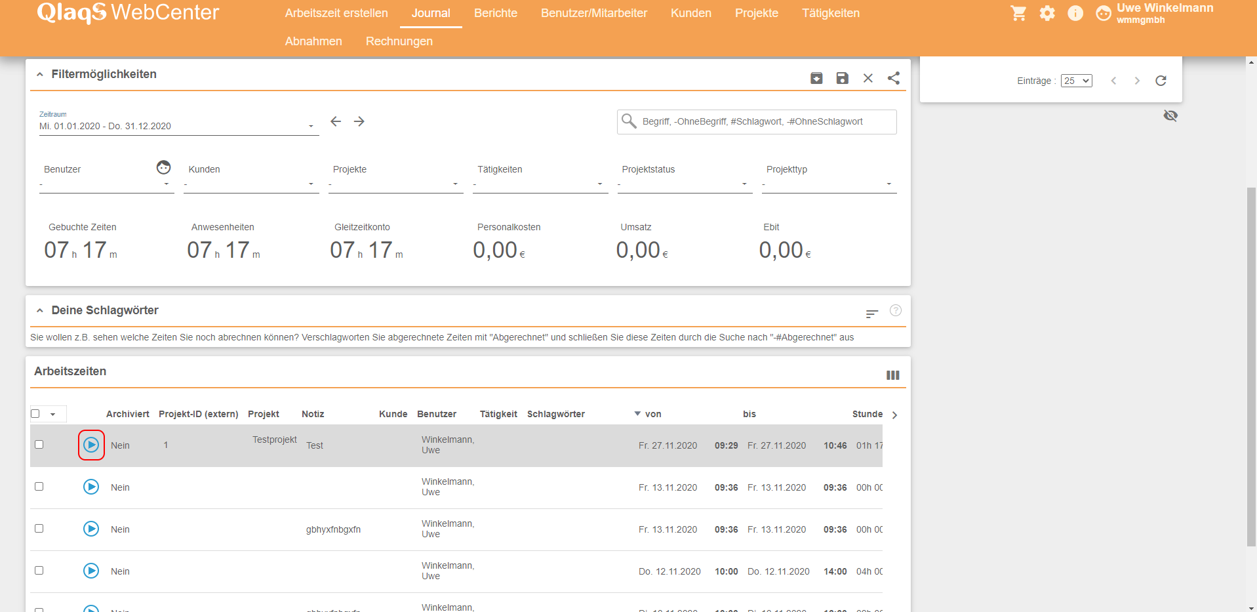1257x612 pixels.
Task: Open the Berichte tab
Action: pyautogui.click(x=496, y=13)
